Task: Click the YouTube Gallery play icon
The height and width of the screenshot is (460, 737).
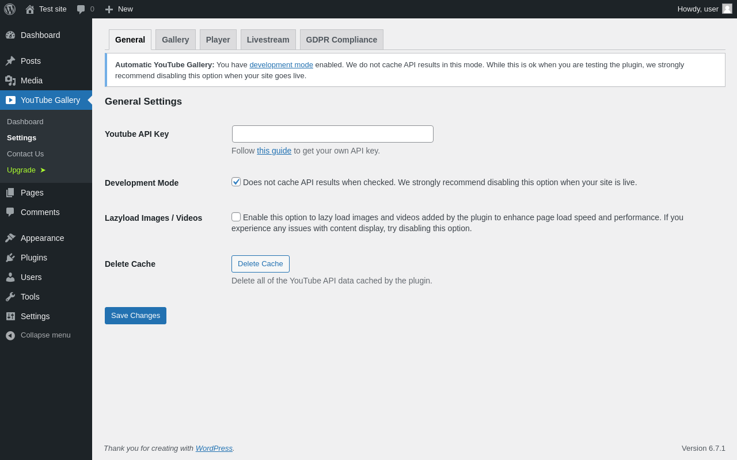Action: click(x=10, y=100)
